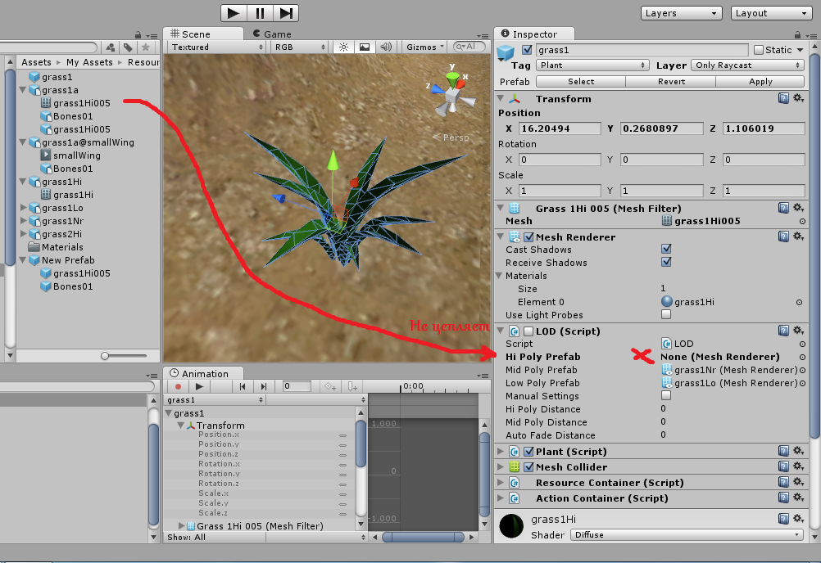The width and height of the screenshot is (821, 563).
Task: Toggle scene audio speaker icon
Action: pyautogui.click(x=387, y=47)
